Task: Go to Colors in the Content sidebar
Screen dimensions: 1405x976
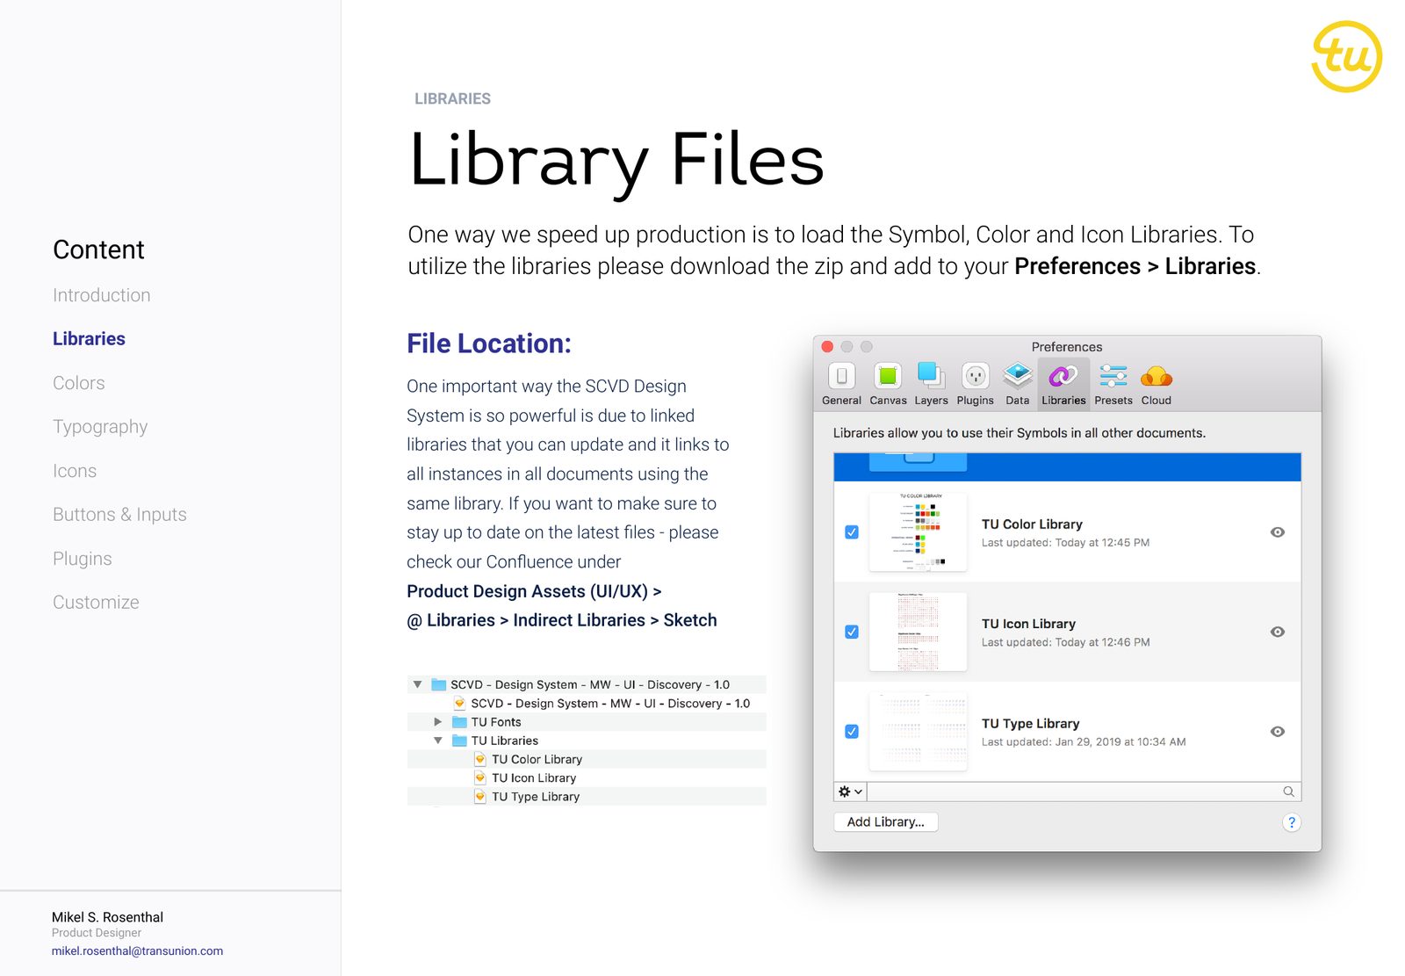Action: 79,383
